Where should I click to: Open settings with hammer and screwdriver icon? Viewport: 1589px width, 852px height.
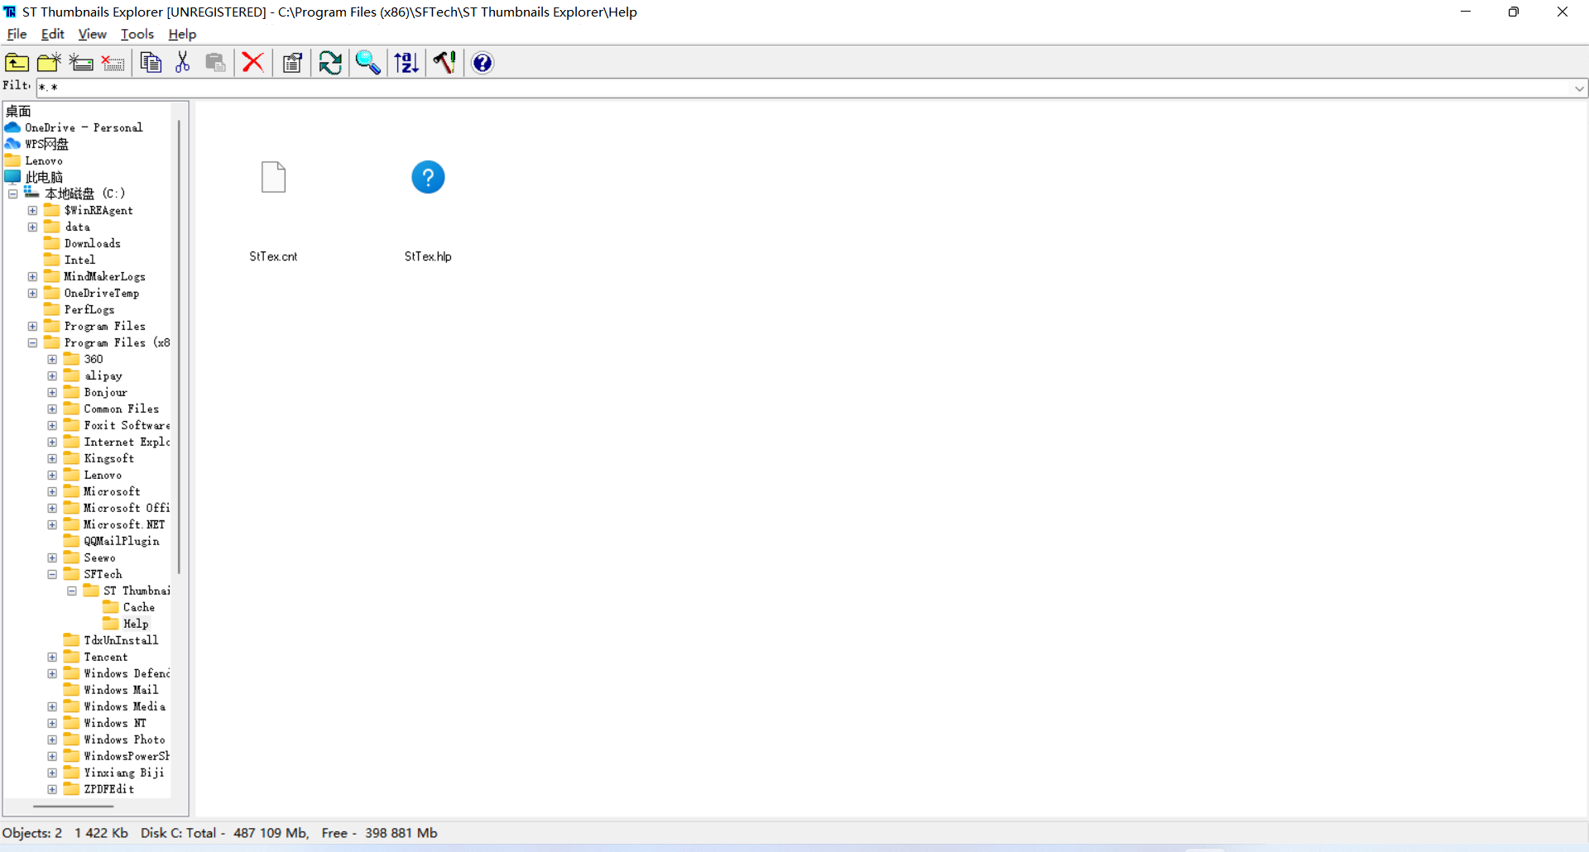(x=444, y=63)
